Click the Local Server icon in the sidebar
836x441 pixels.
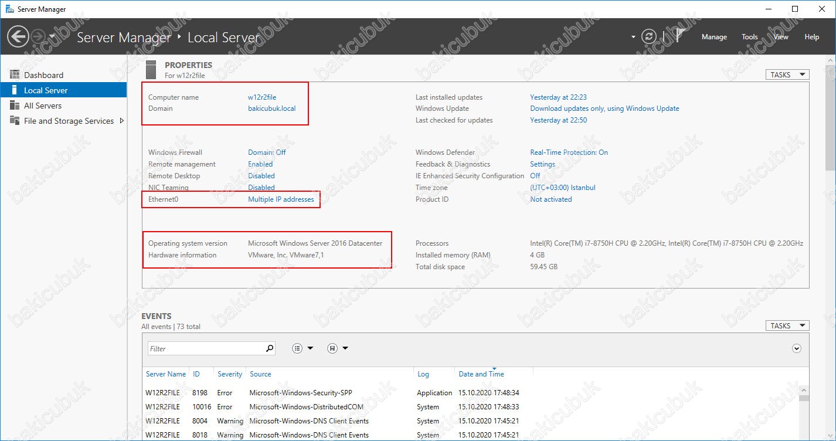(15, 90)
